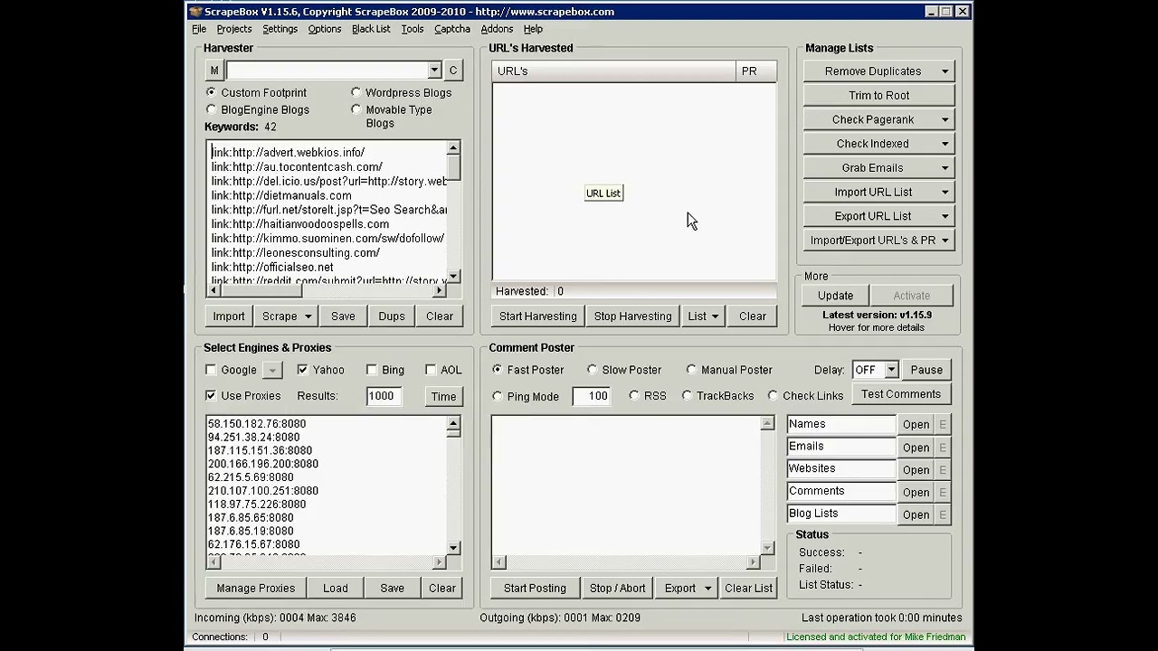
Task: Click Start Harvesting button
Action: (538, 316)
